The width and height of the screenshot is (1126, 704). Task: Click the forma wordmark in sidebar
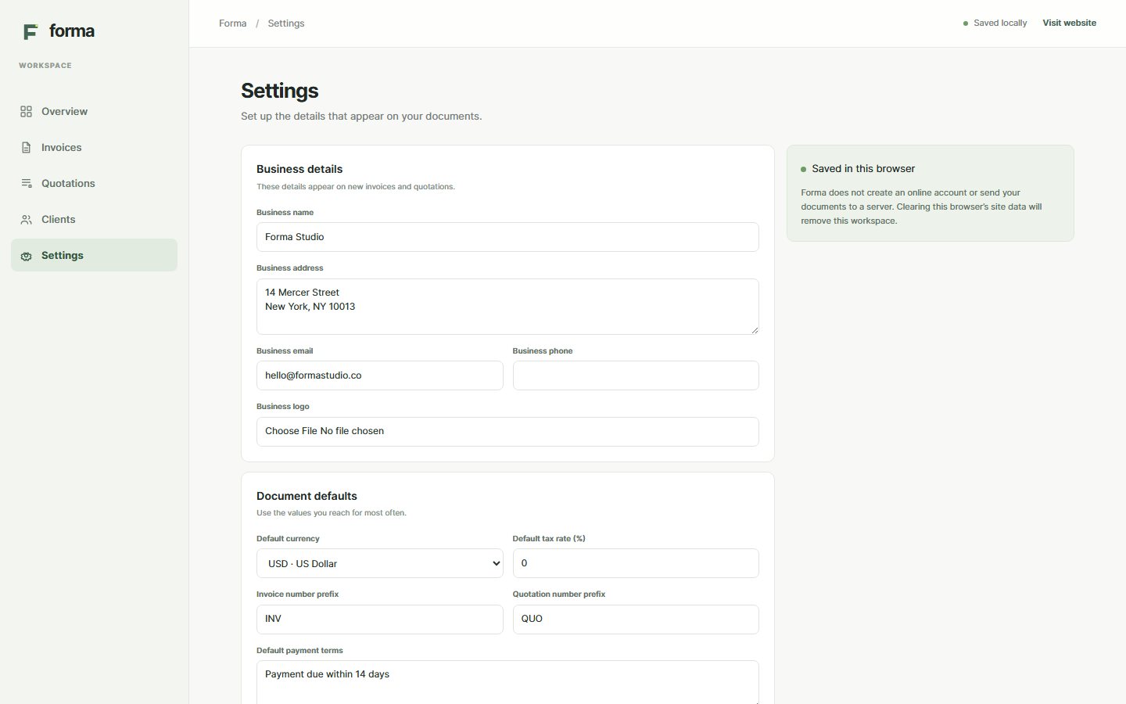coord(72,31)
